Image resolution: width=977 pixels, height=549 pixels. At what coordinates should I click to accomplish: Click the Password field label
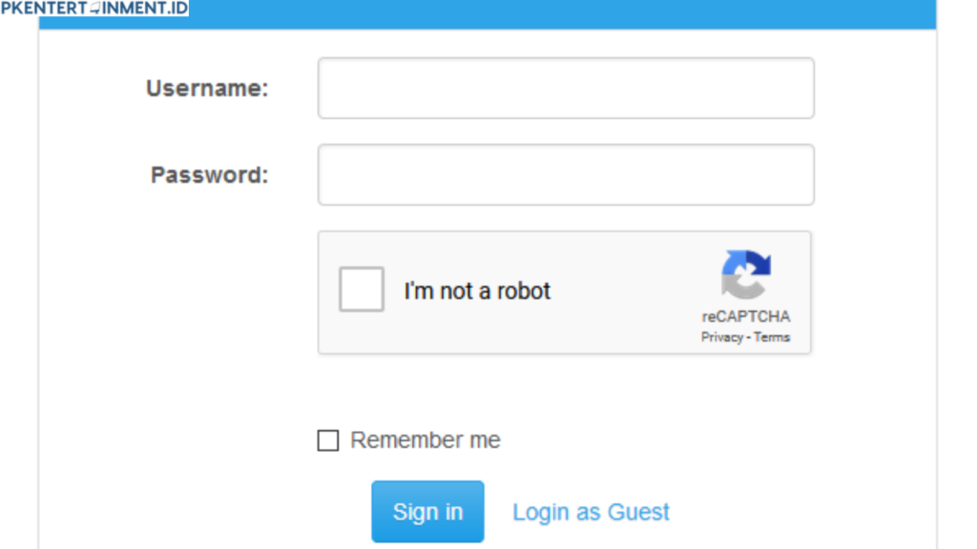pyautogui.click(x=207, y=174)
